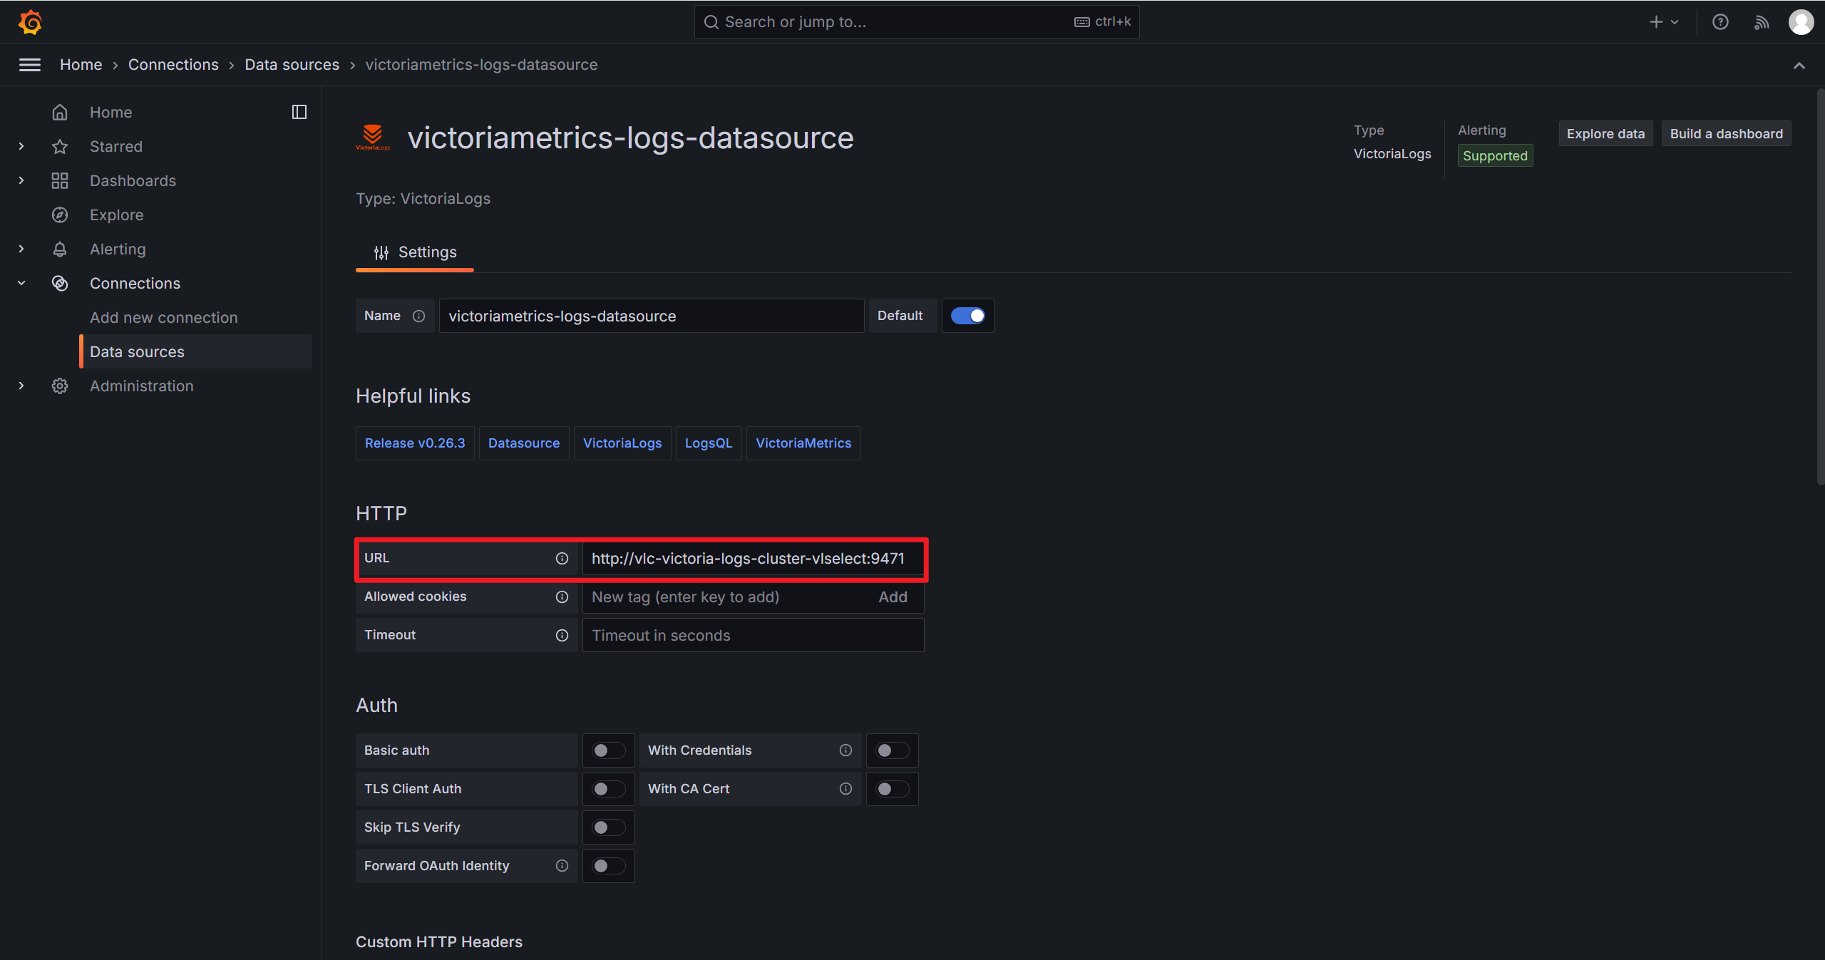Click the info icon for Allowed cookies
Image resolution: width=1825 pixels, height=960 pixels.
point(562,597)
